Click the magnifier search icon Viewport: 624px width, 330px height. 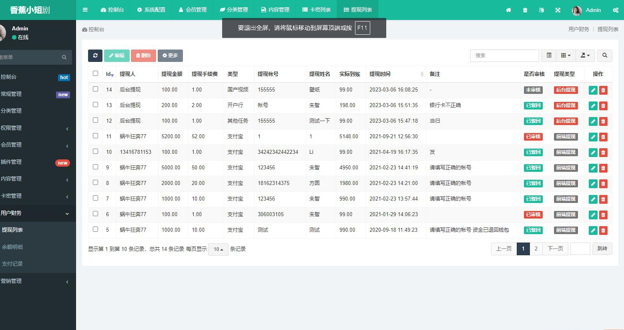point(604,56)
